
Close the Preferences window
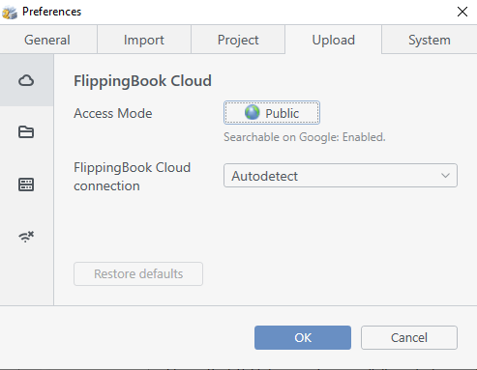point(462,12)
